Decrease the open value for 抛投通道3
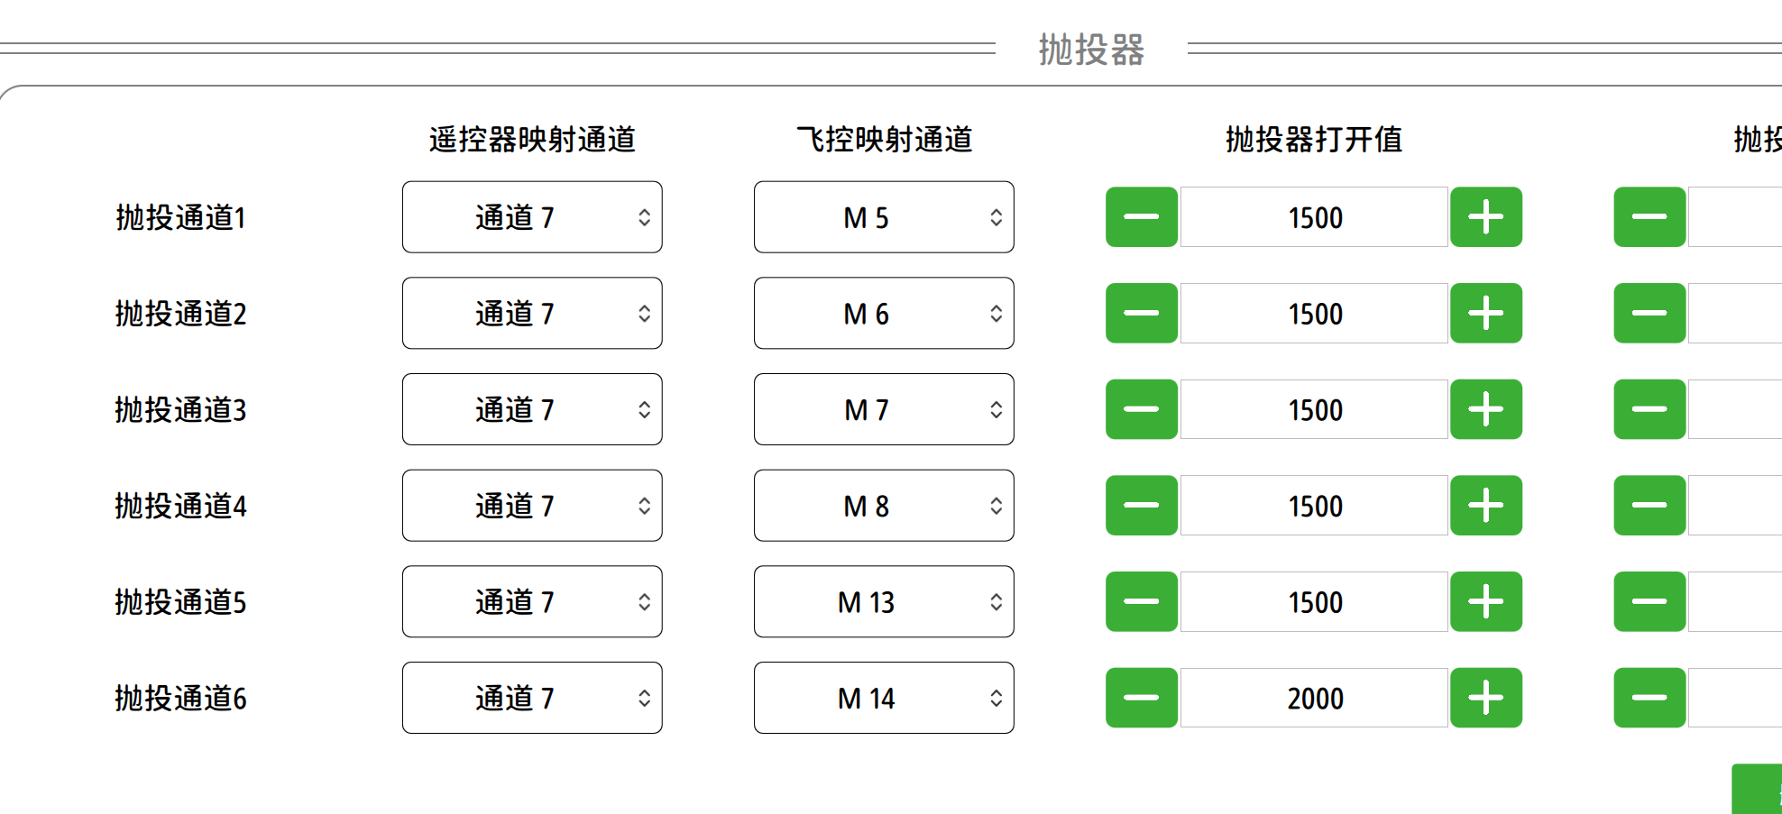Viewport: 1782px width, 814px height. point(1141,409)
